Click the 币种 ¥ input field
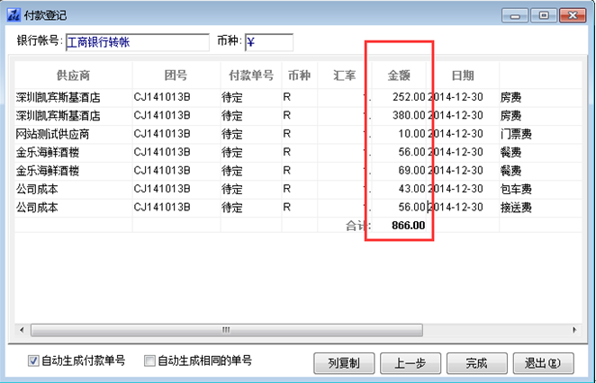 pyautogui.click(x=268, y=42)
